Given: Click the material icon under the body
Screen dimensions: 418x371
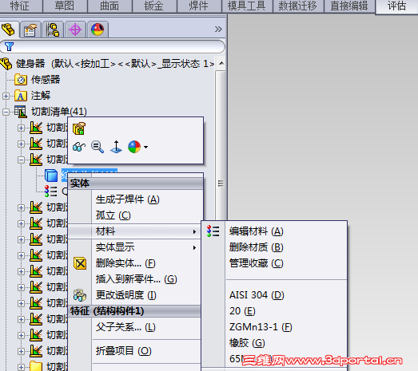Looking at the screenshot, I should tap(51, 191).
